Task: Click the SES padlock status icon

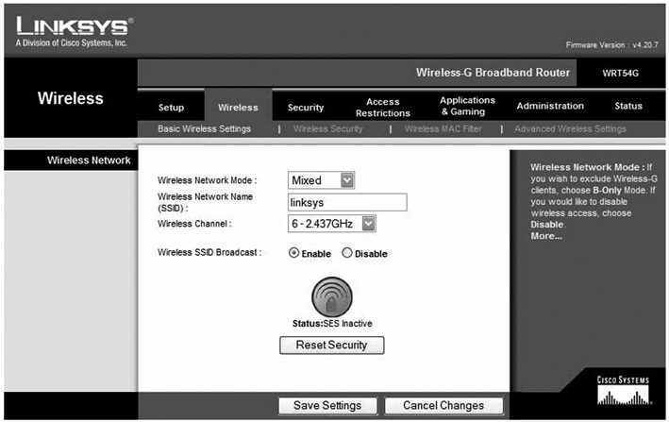Action: (x=331, y=296)
